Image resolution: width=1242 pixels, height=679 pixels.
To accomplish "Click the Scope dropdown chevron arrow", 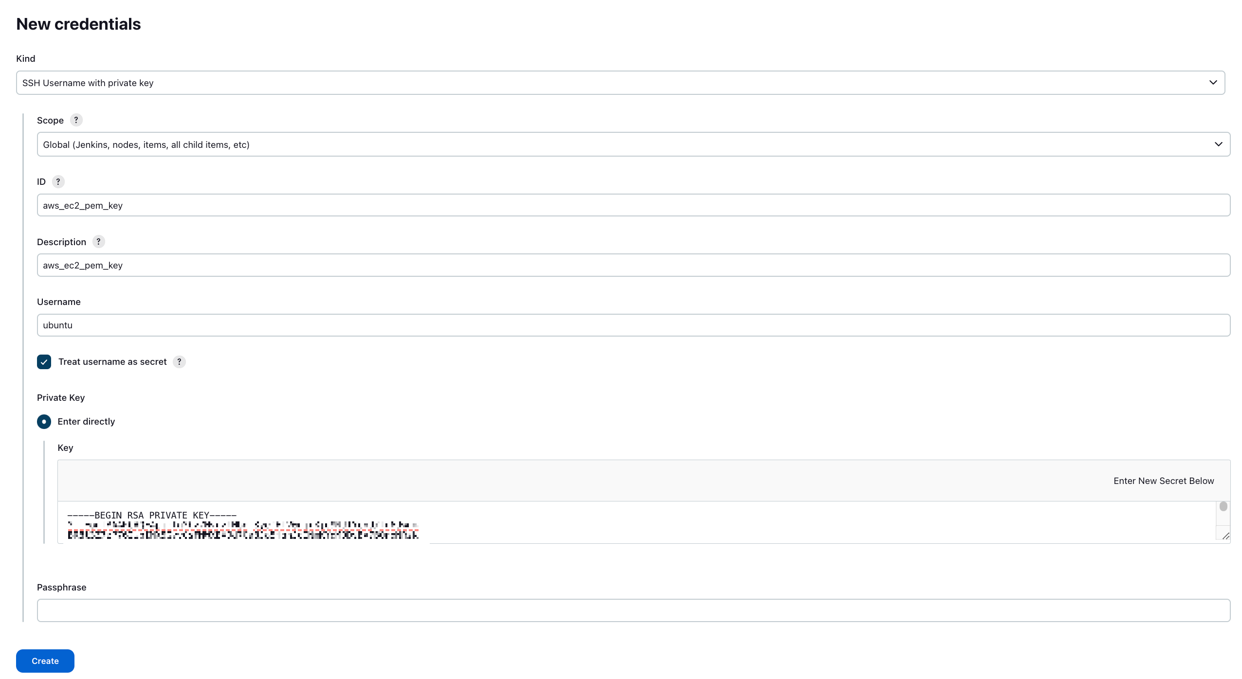I will tap(1218, 144).
